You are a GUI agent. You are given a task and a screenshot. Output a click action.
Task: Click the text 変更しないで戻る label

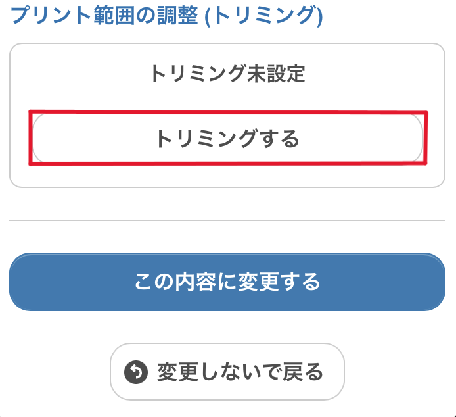240,372
